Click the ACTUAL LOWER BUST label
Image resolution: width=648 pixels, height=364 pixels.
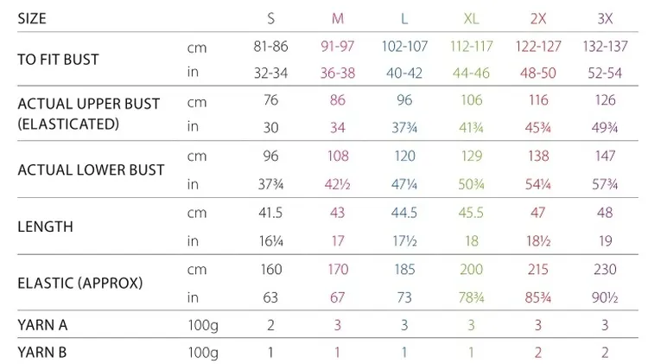(x=91, y=170)
